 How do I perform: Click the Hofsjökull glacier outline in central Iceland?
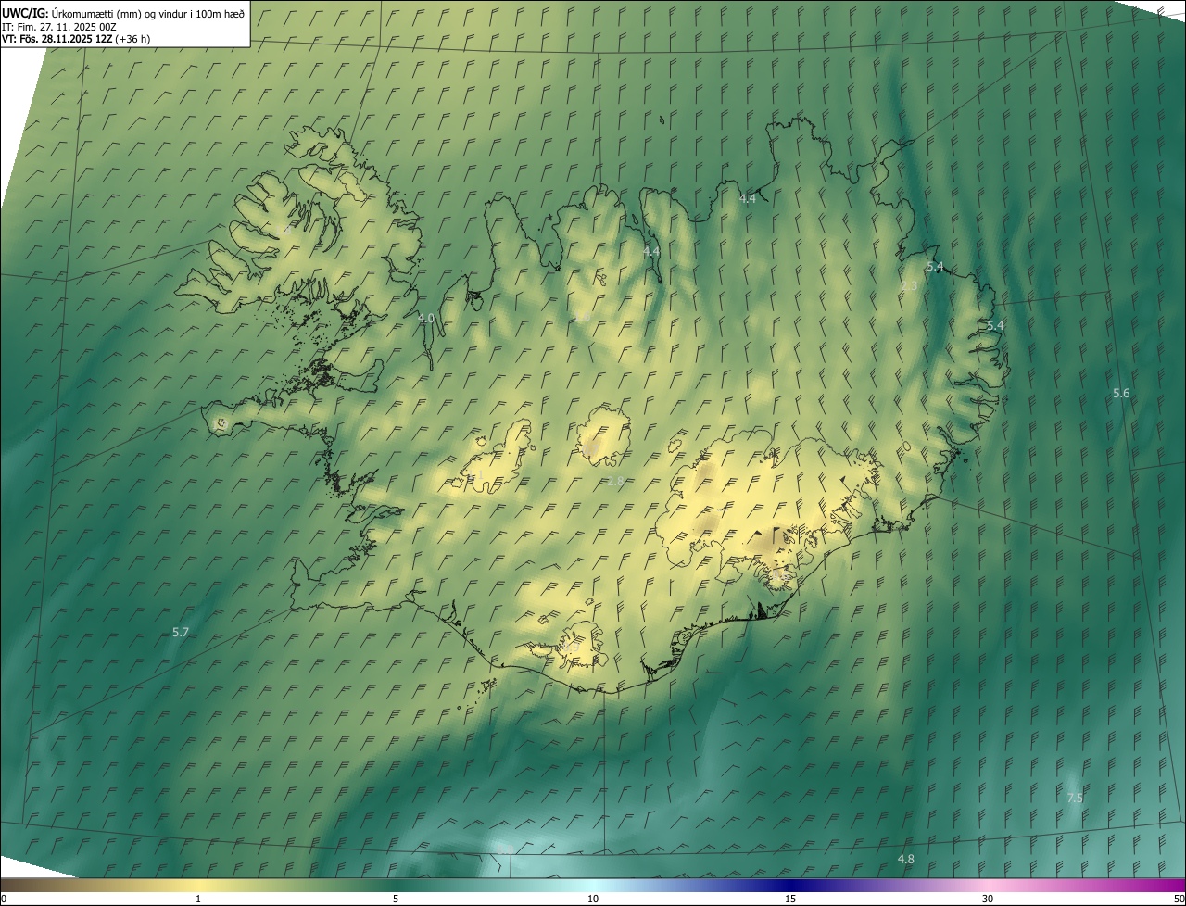coord(603,434)
